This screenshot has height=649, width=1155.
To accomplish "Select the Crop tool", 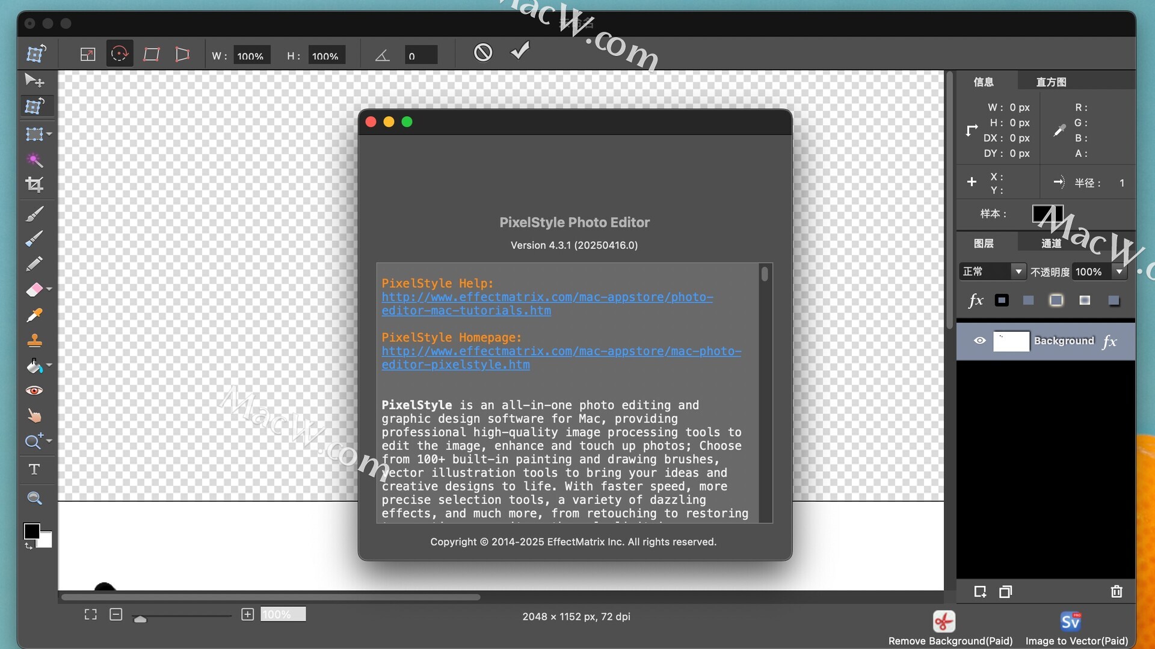I will click(x=34, y=185).
